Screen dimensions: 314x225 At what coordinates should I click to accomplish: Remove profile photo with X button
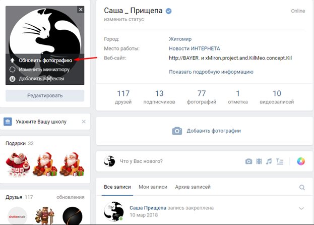click(x=81, y=10)
